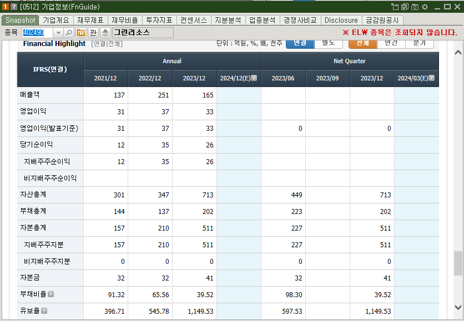Click the 자산총계 row label
Screen dimensions: 464x321
click(x=33, y=195)
